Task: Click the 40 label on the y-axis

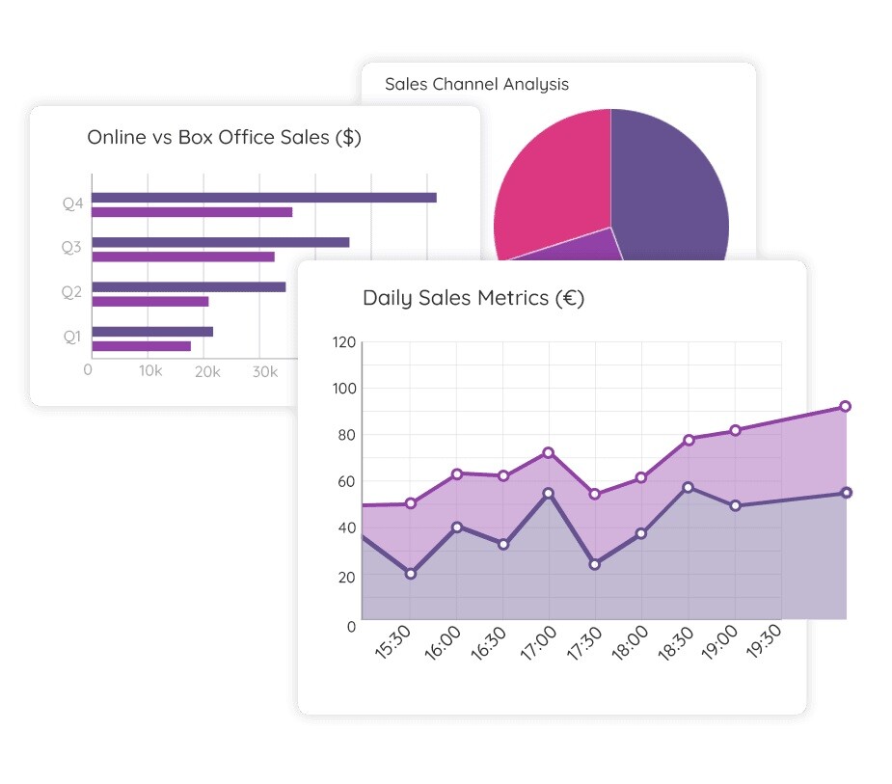Action: tap(346, 528)
